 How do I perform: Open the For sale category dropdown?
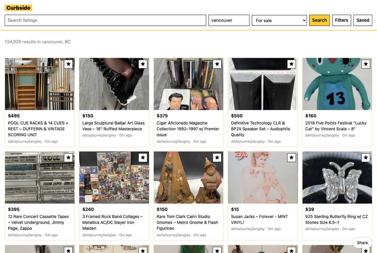tap(279, 20)
